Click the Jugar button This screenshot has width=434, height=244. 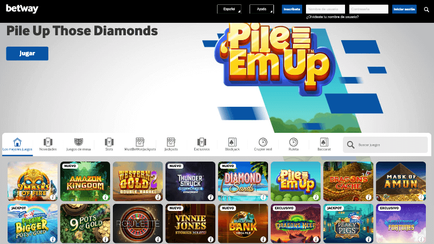coord(27,53)
